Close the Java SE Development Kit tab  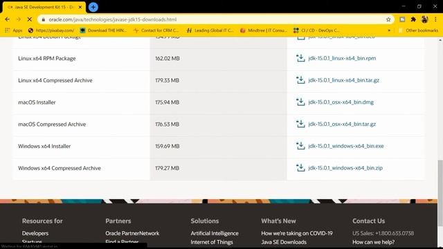tap(80, 7)
